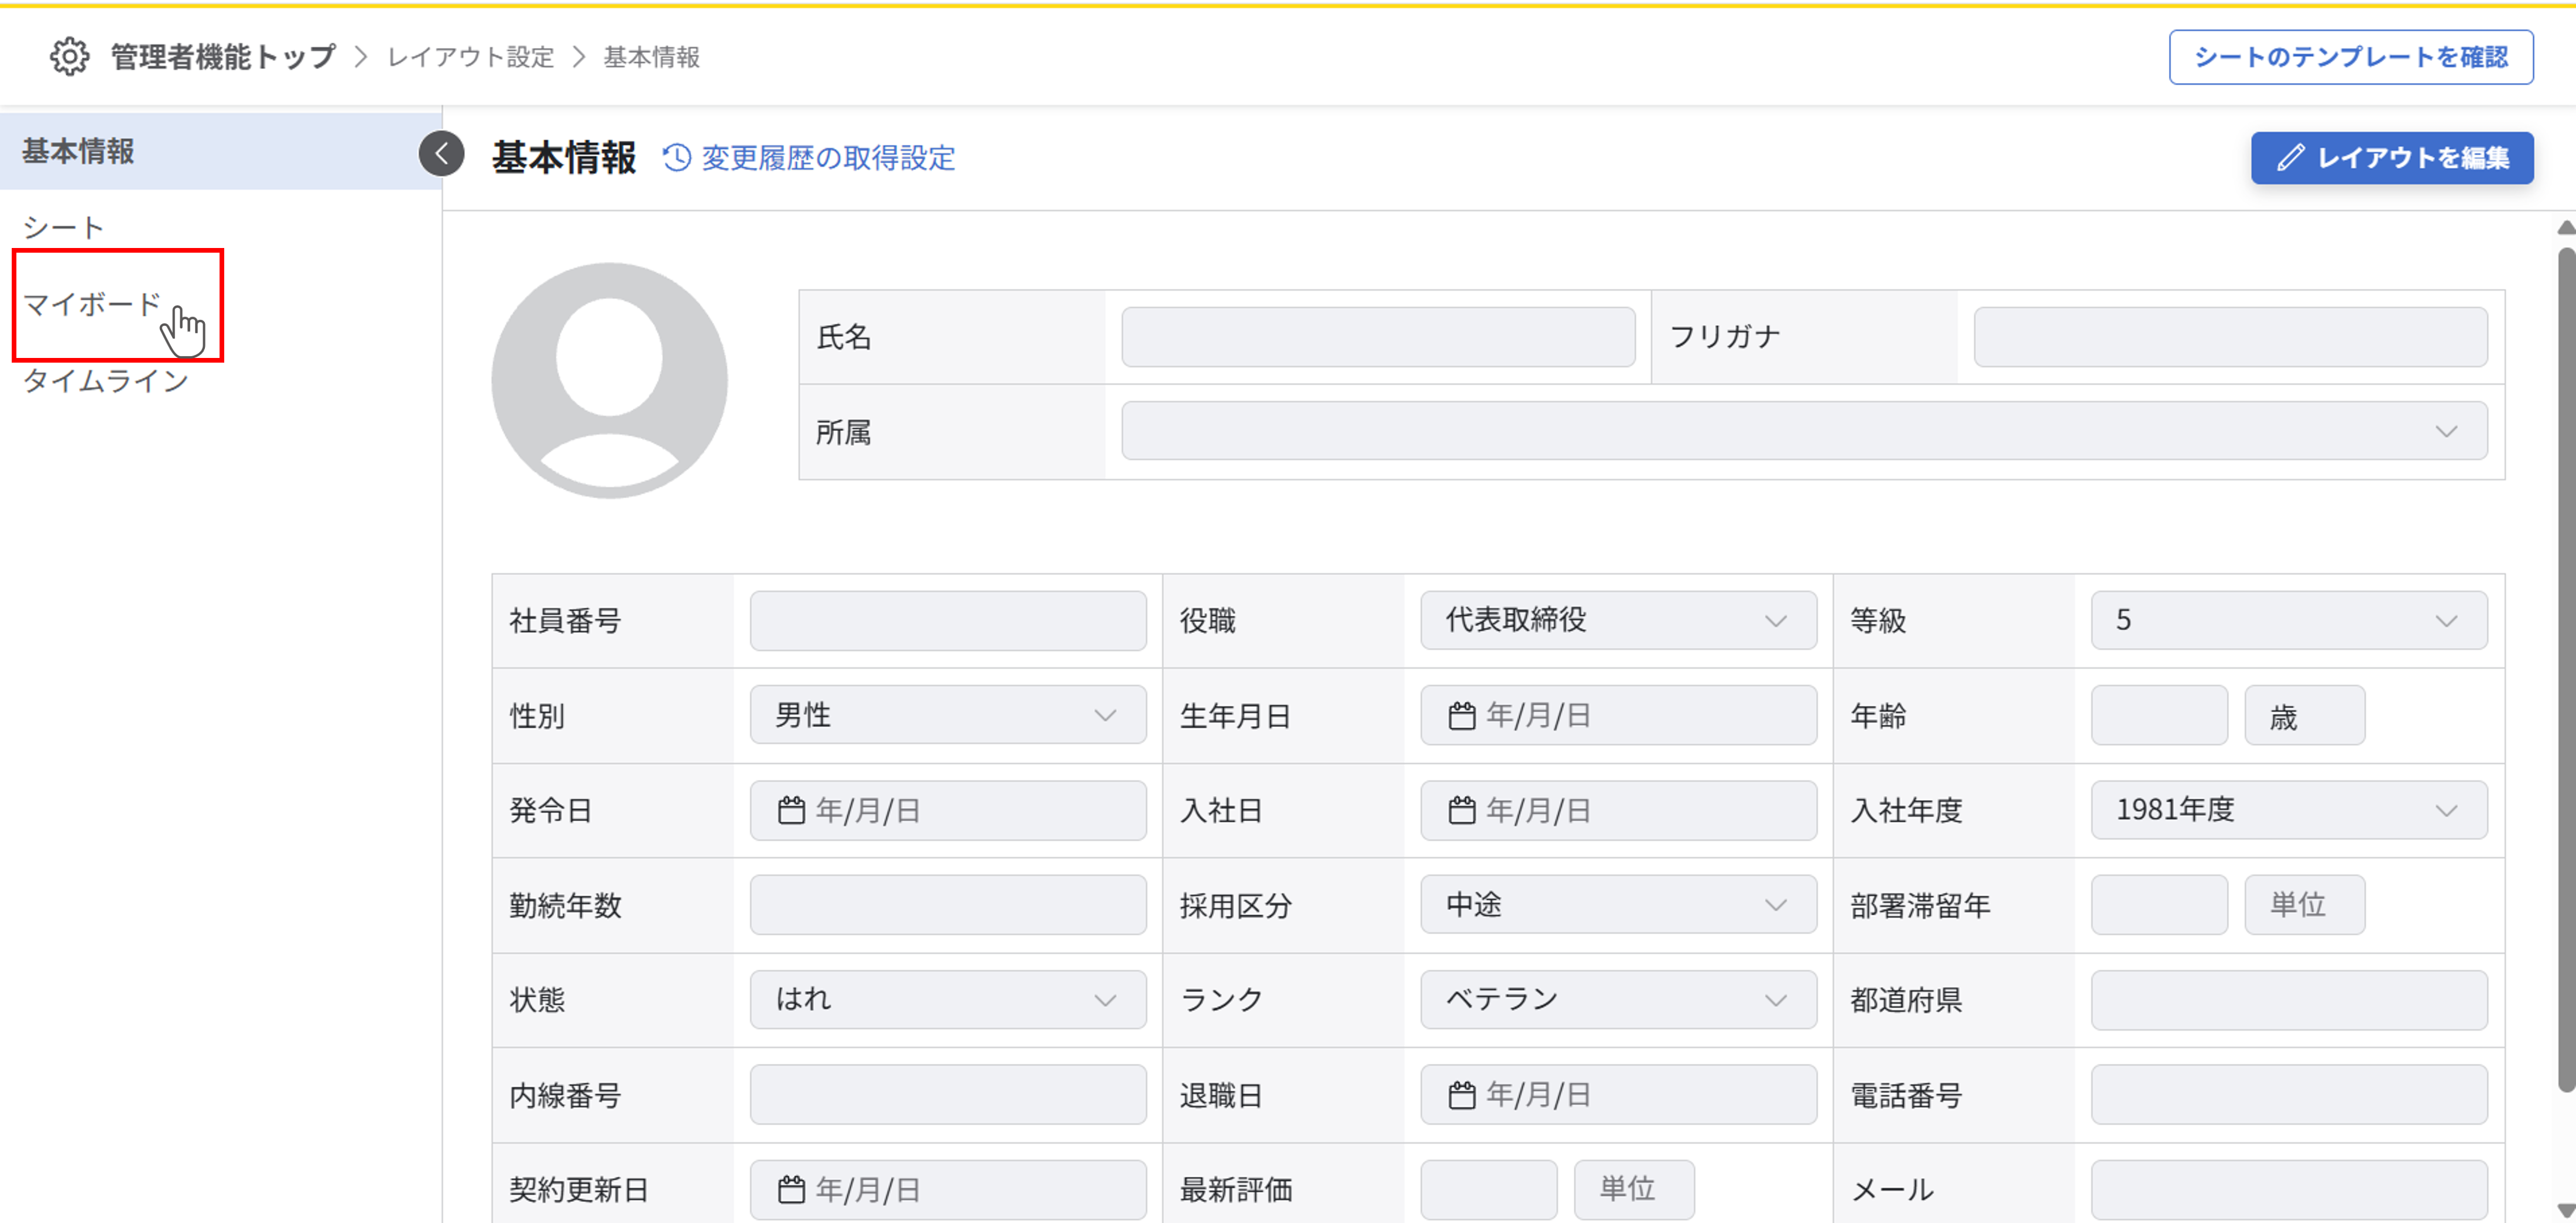Image resolution: width=2576 pixels, height=1223 pixels.
Task: Click the profile avatar placeholder image
Action: 609,380
